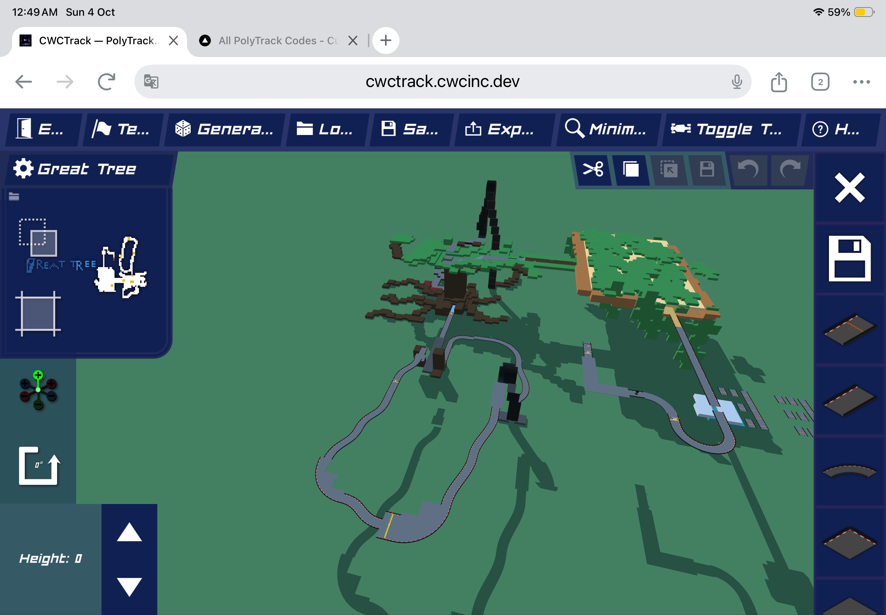Select the curved road track piece
The width and height of the screenshot is (886, 615).
click(849, 471)
